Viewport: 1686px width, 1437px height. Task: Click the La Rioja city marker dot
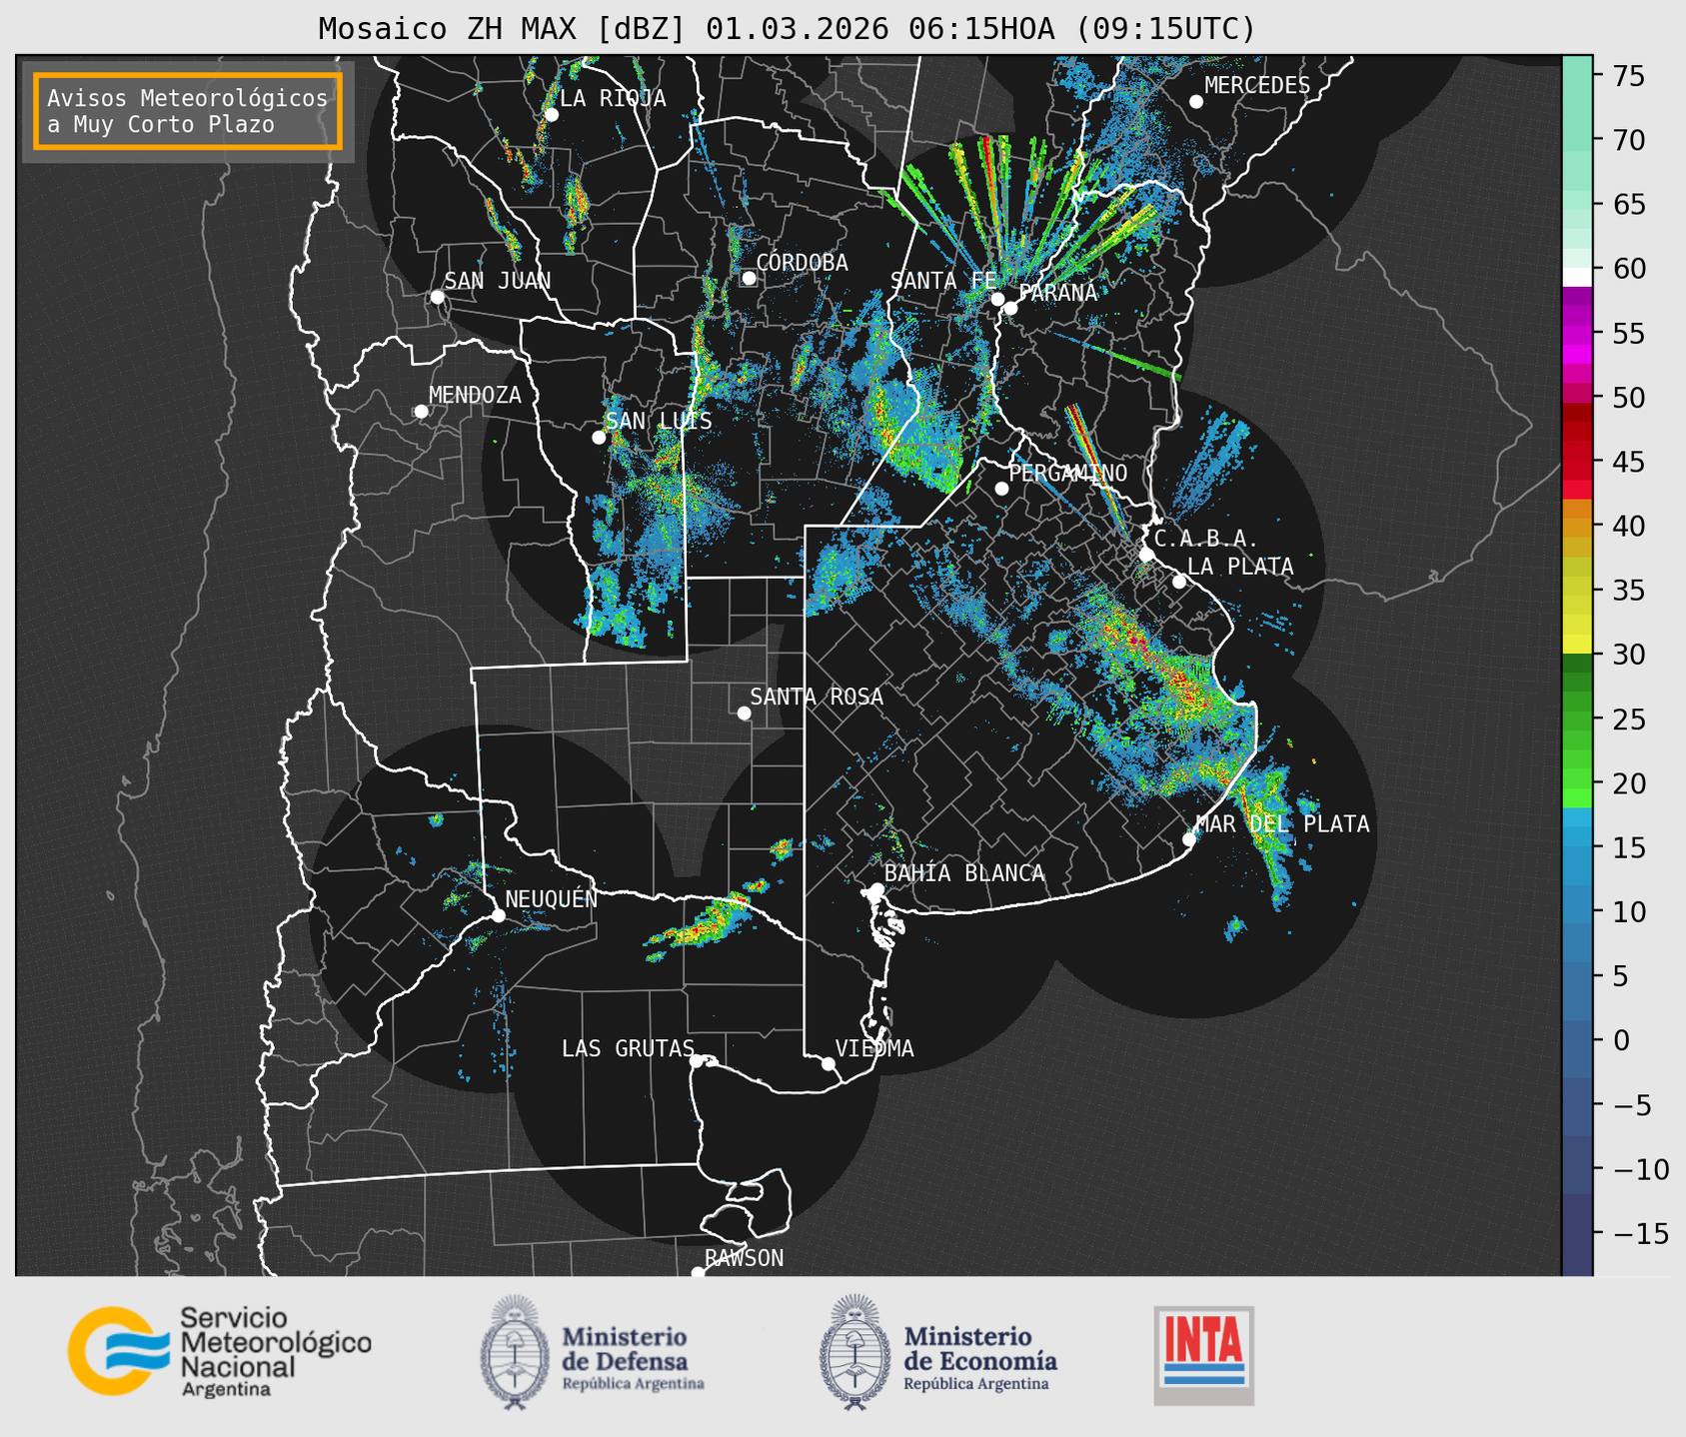(551, 115)
